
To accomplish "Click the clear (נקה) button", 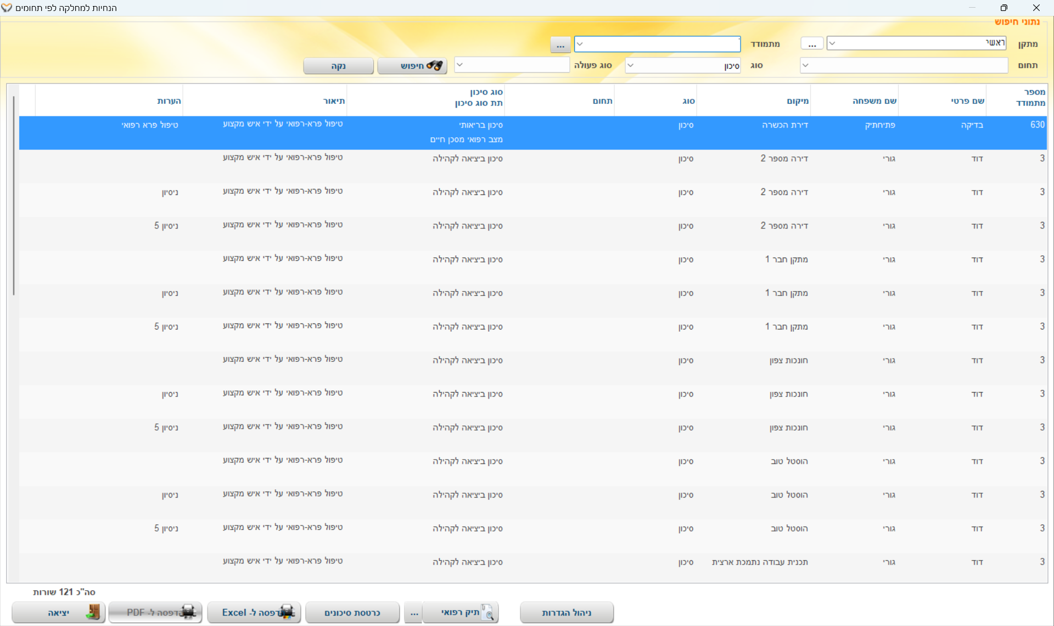I will pos(338,66).
